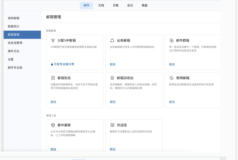Image resolution: width=238 pixels, height=160 pixels.
Task: Switch to the 文档 tab
Action: pos(101,5)
